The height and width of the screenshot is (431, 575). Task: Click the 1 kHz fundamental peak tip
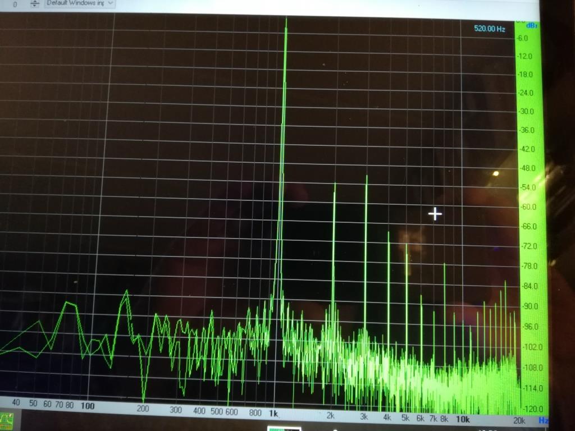(x=286, y=19)
